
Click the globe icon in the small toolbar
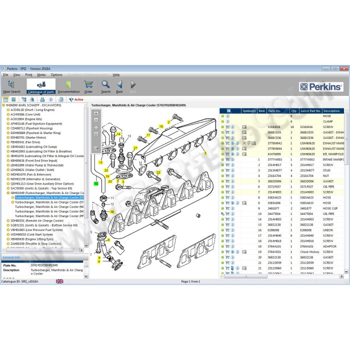[x=61, y=99]
